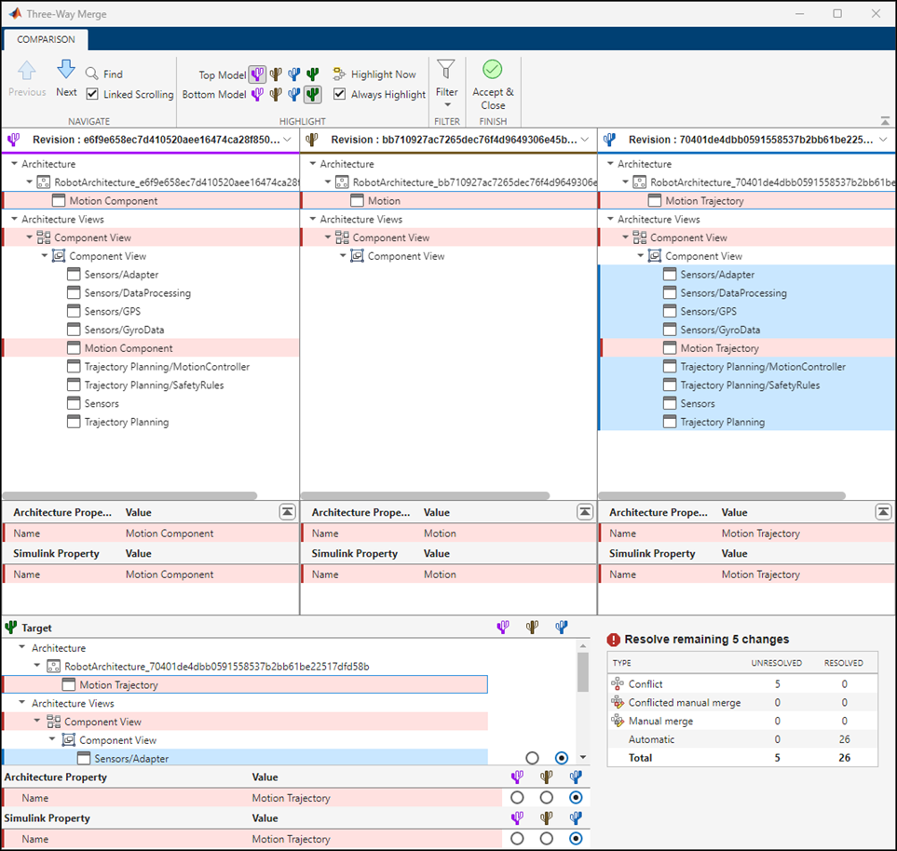Collapse the middle revision properties panel

(584, 512)
